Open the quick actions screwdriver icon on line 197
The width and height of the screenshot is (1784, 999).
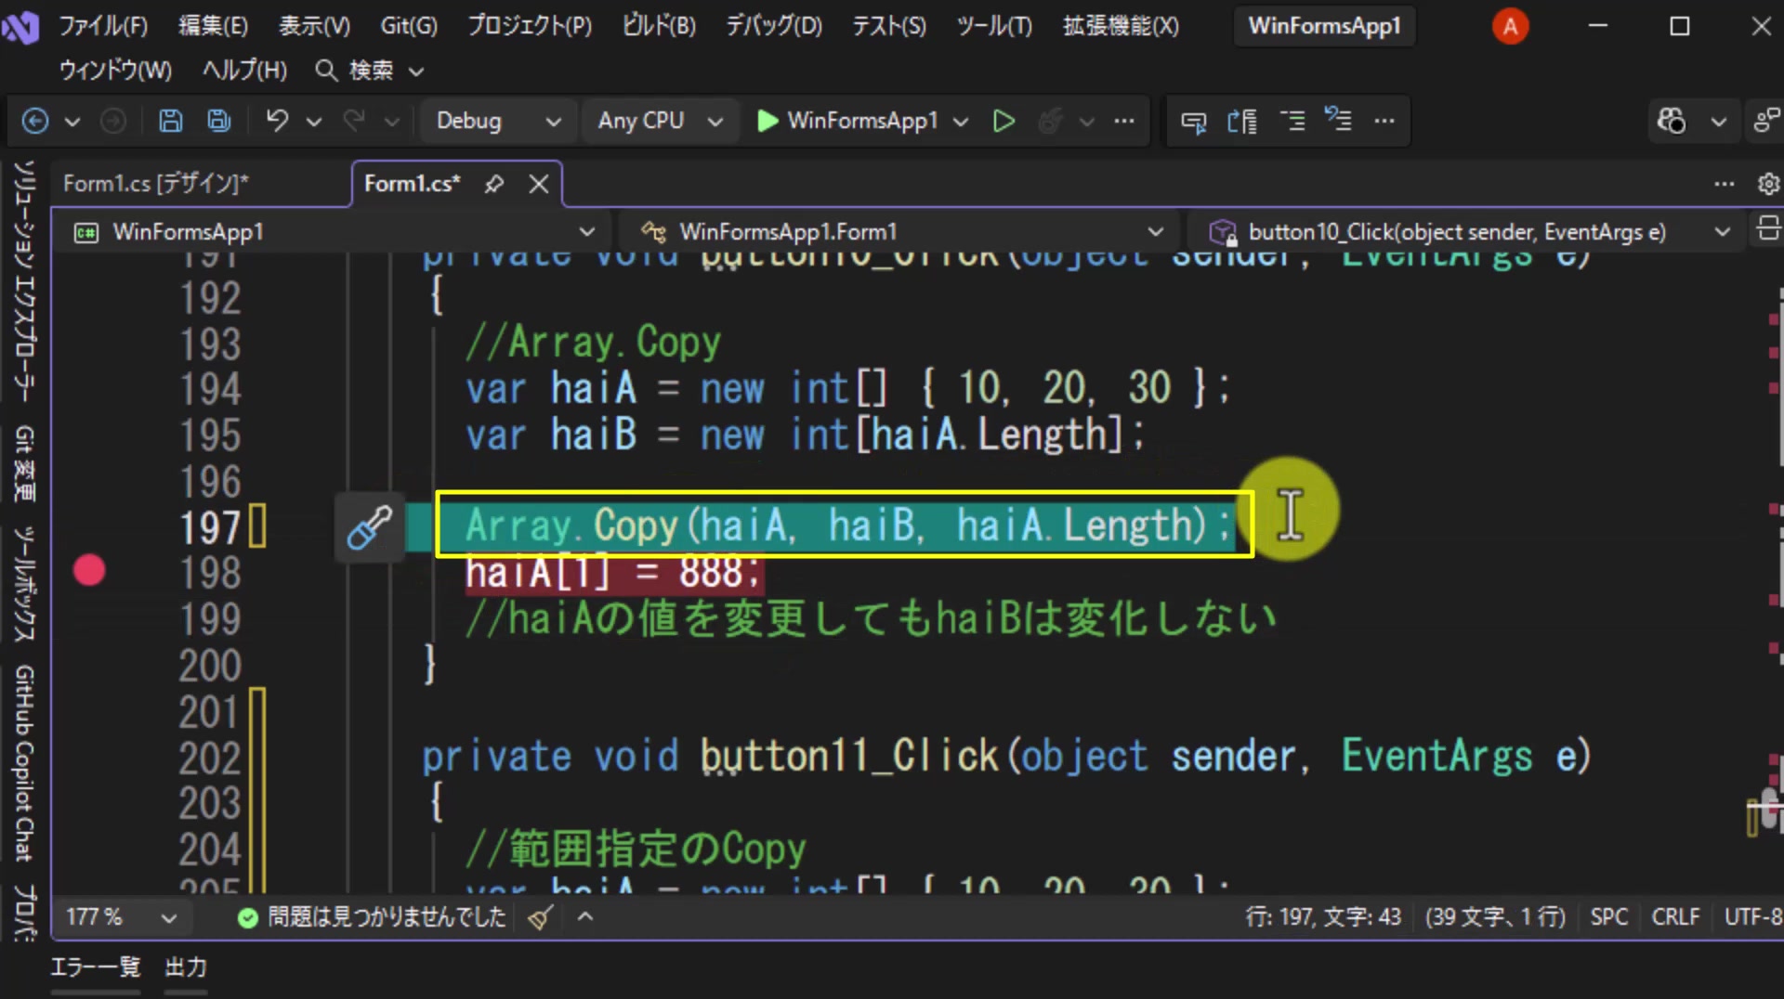370,527
